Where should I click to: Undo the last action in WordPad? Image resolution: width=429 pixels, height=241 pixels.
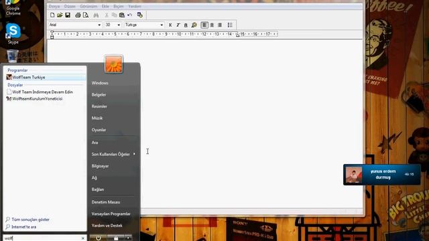pos(129,15)
